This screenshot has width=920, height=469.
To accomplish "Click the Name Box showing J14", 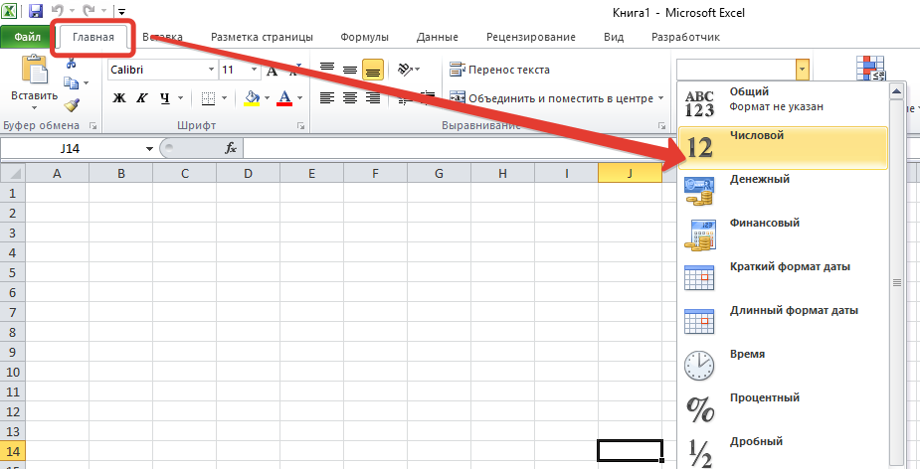I will 71,148.
